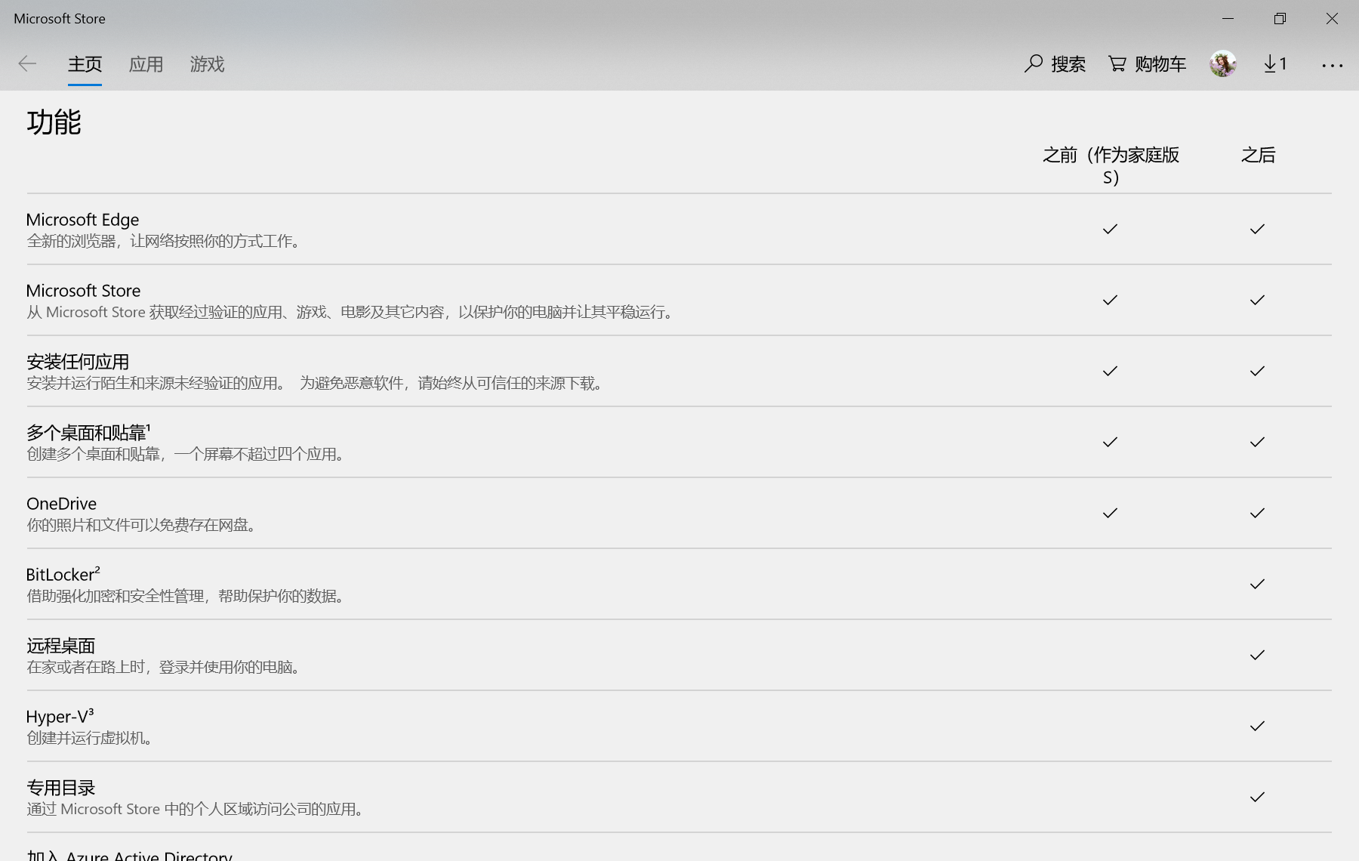The width and height of the screenshot is (1359, 861).
Task: Click the 之后 column header
Action: tap(1258, 155)
